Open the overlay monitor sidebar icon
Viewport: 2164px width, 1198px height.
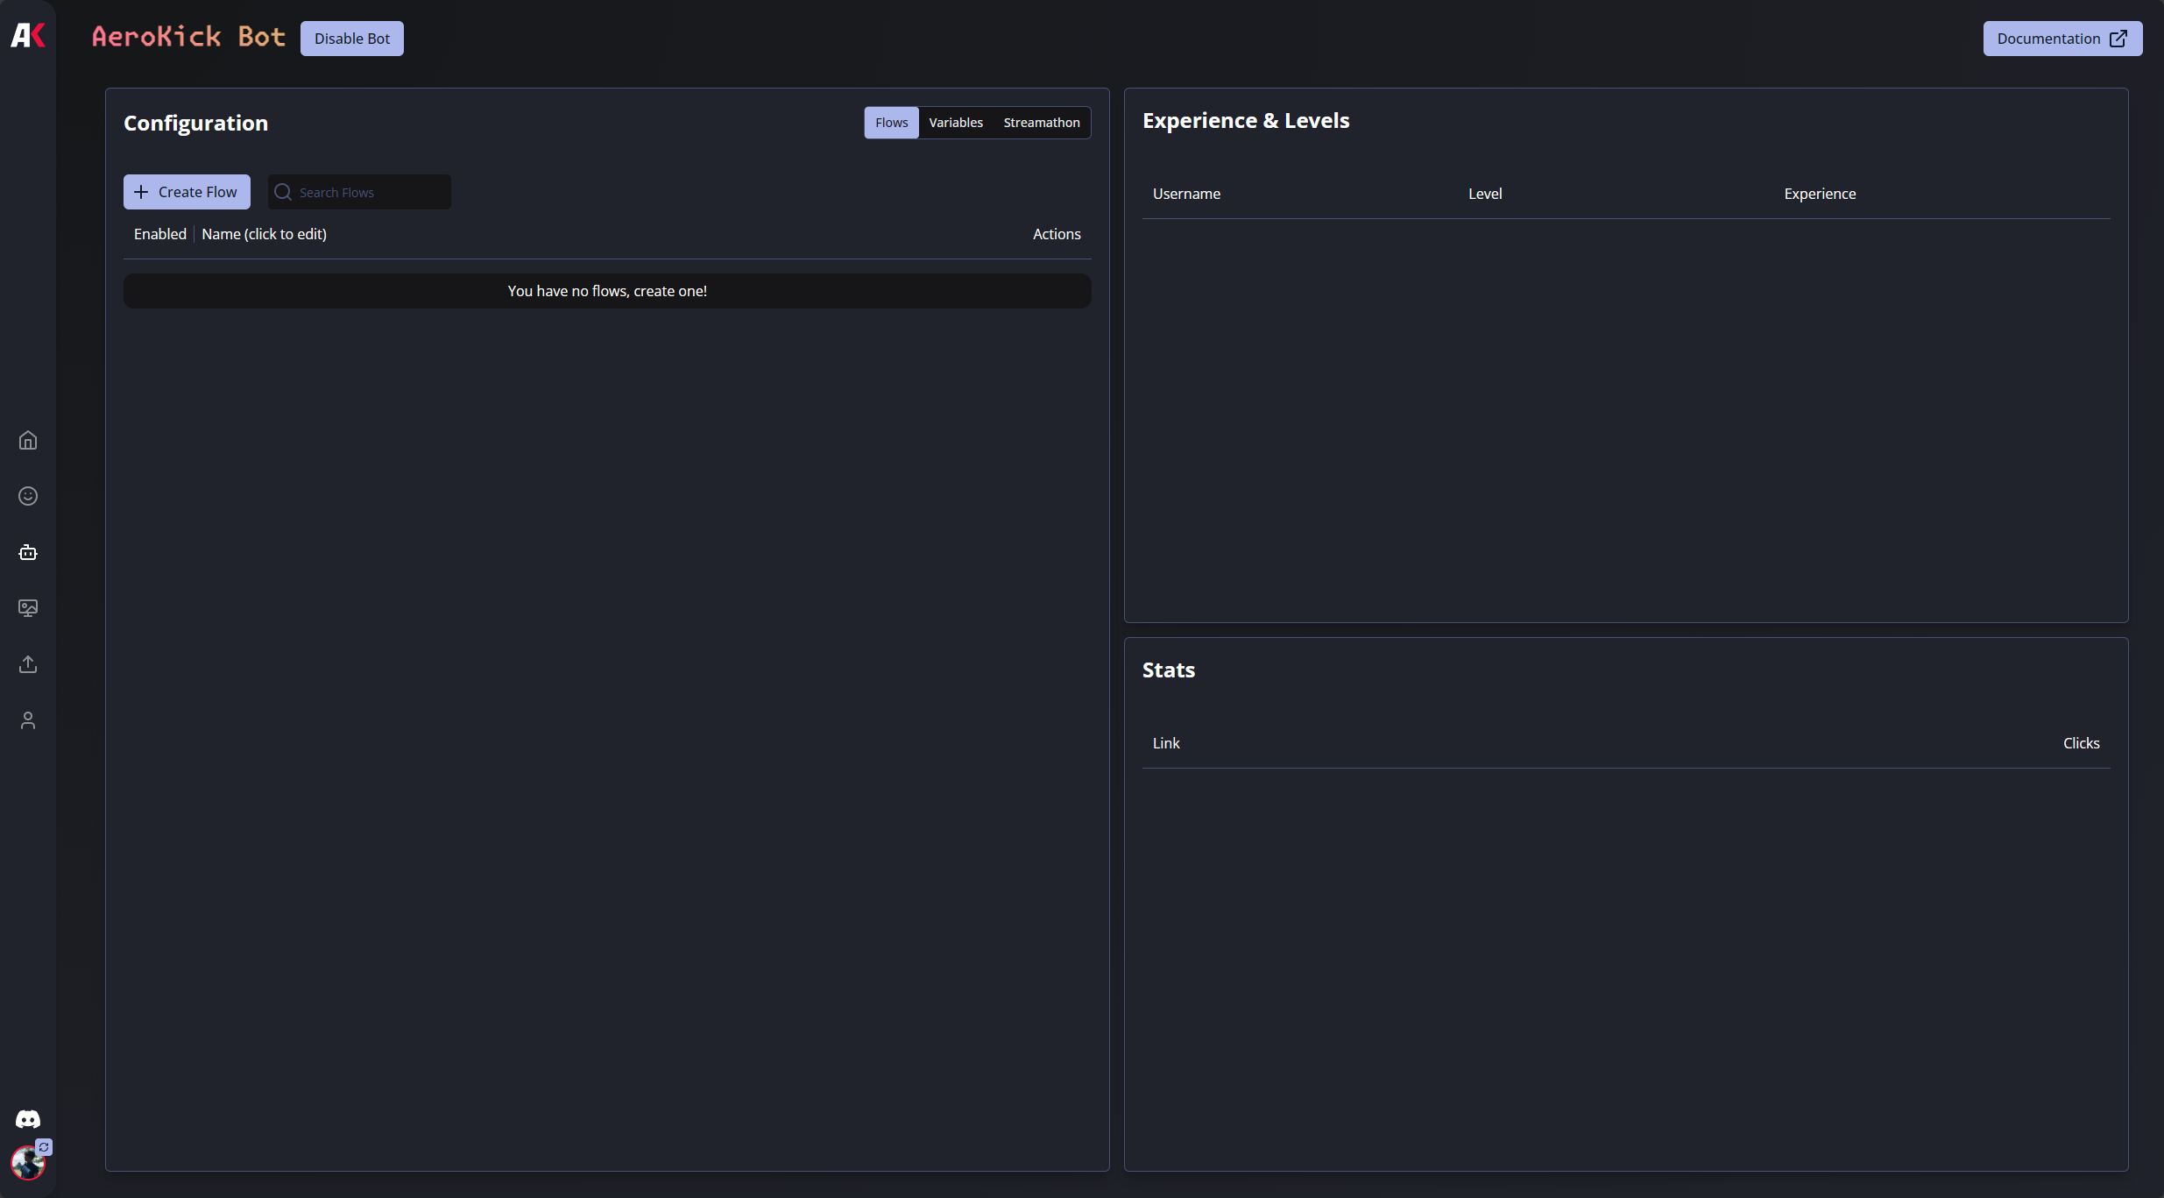pyautogui.click(x=28, y=608)
